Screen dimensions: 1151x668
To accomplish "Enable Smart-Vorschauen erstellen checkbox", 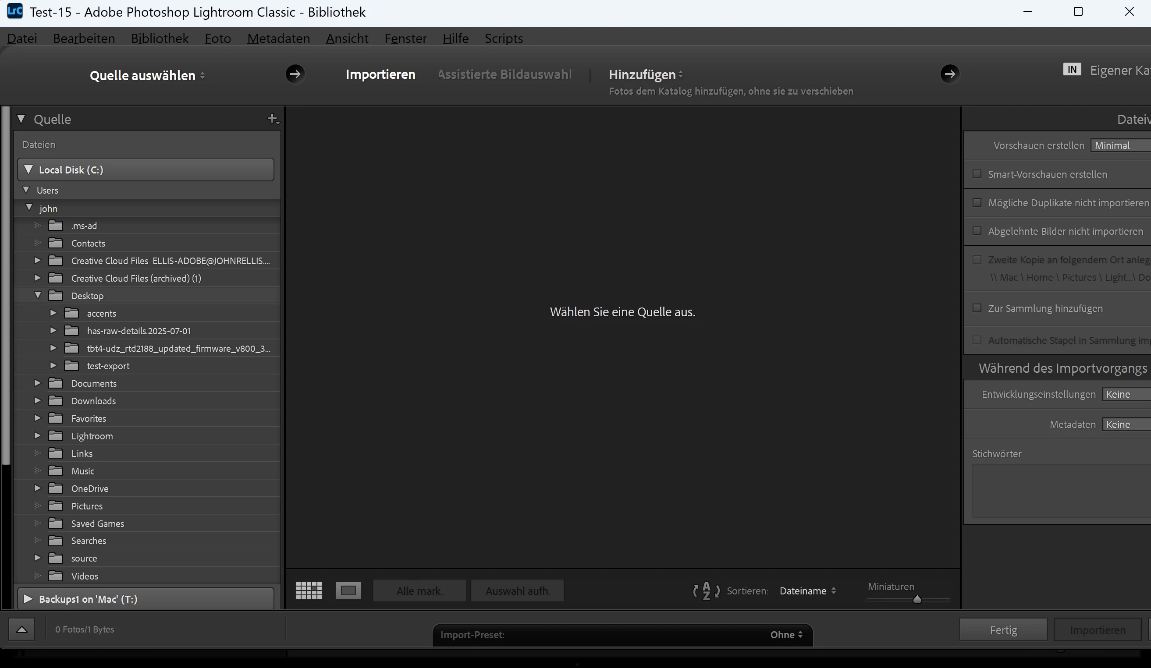I will [977, 174].
